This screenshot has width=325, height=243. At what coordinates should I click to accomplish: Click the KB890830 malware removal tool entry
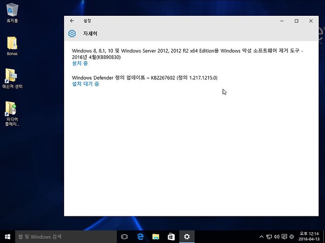coord(187,54)
